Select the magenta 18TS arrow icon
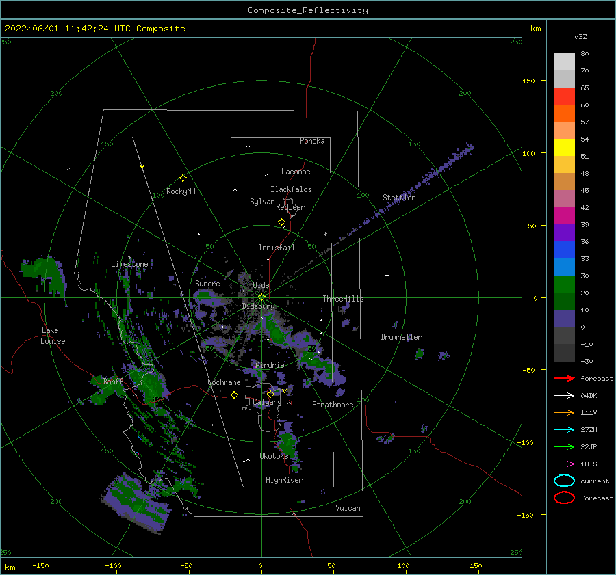 click(564, 464)
